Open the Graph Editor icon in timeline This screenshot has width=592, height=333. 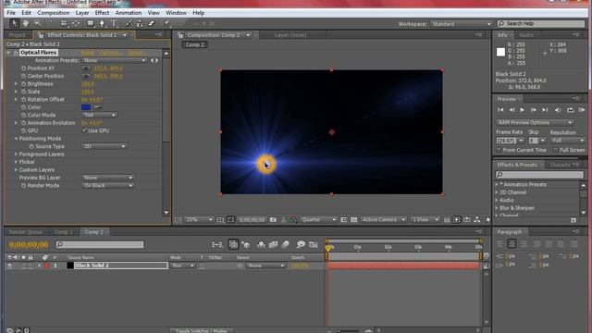click(x=313, y=244)
